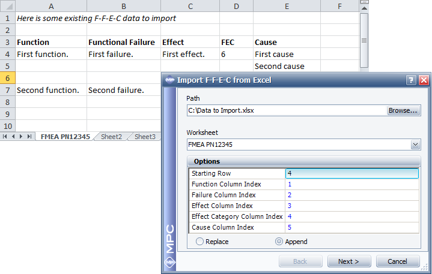Go to previous sheet navigation arrow

tap(13, 137)
